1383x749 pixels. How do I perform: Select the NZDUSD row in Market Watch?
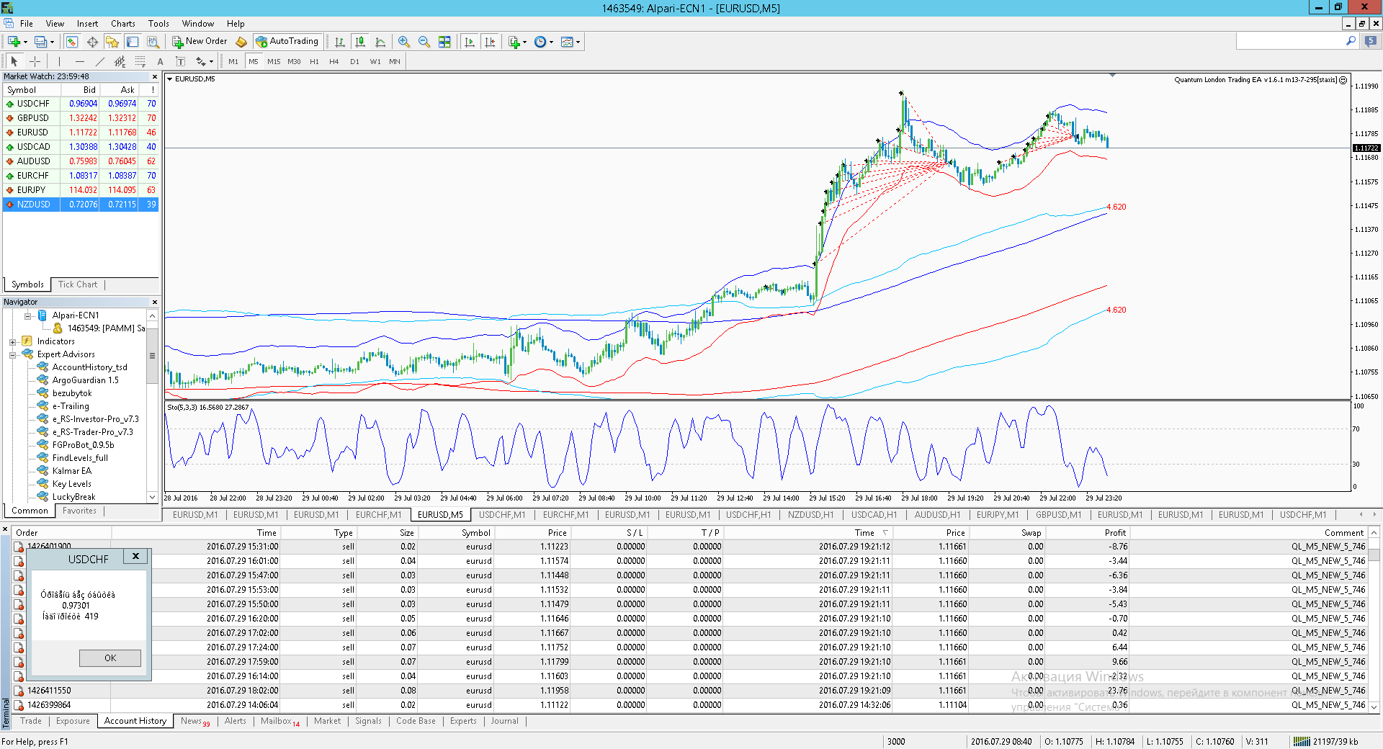(81, 205)
